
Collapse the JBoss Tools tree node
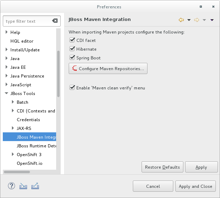click(7, 93)
